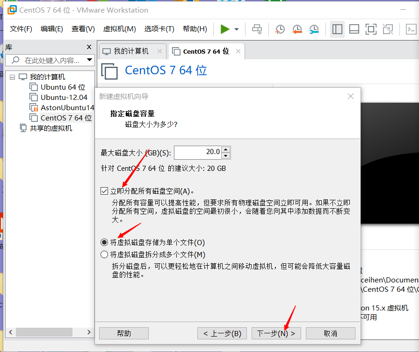The width and height of the screenshot is (419, 352).
Task: Select 我的计算机 in the library tree
Action: (x=47, y=77)
